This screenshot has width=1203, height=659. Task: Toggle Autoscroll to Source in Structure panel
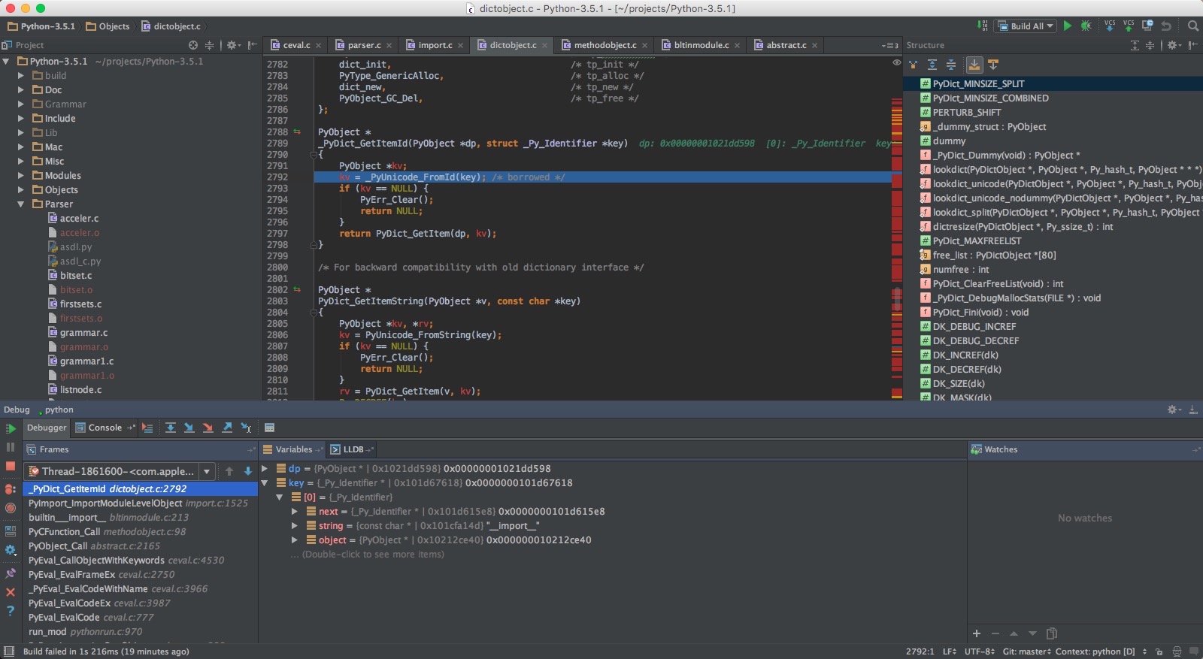974,65
